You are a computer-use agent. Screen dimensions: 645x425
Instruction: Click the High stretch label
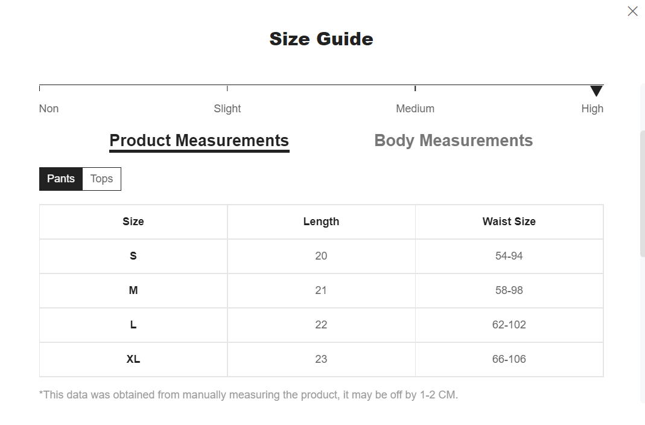click(x=592, y=109)
